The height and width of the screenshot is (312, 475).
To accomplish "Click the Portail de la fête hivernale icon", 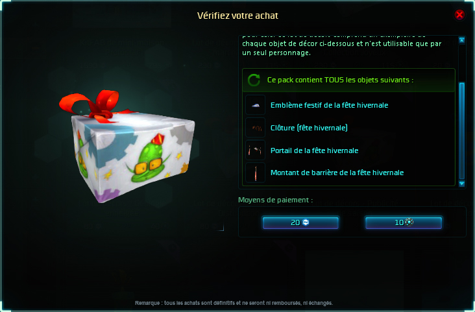I will tap(256, 150).
